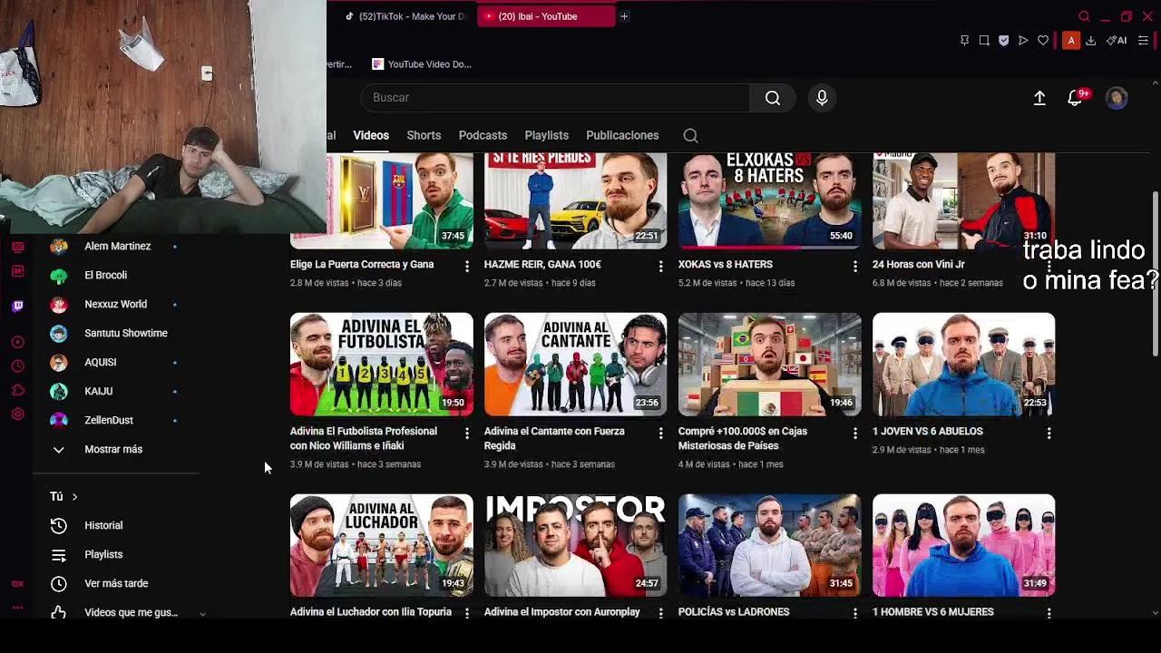The image size is (1161, 653).
Task: Activate the snapshot capture icon in toolbar
Action: coord(984,40)
